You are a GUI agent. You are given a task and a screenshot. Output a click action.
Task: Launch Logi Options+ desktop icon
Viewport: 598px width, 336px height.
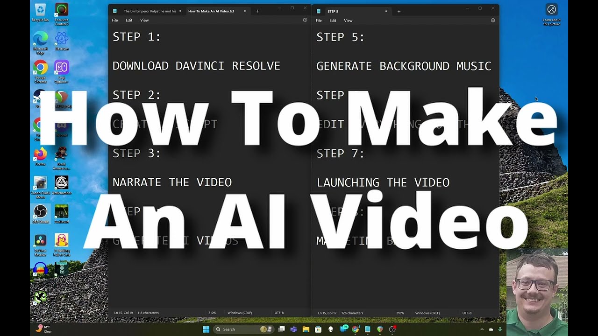pyautogui.click(x=61, y=72)
